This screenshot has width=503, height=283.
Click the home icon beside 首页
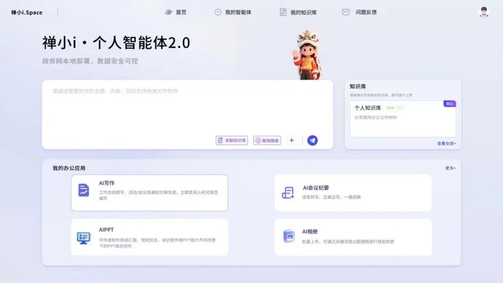(169, 12)
